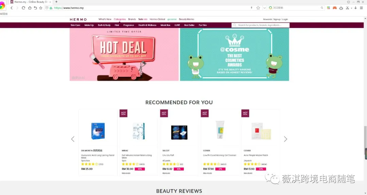Show previous recommended products with left chevron
The height and width of the screenshot is (195, 367).
pyautogui.click(x=73, y=139)
